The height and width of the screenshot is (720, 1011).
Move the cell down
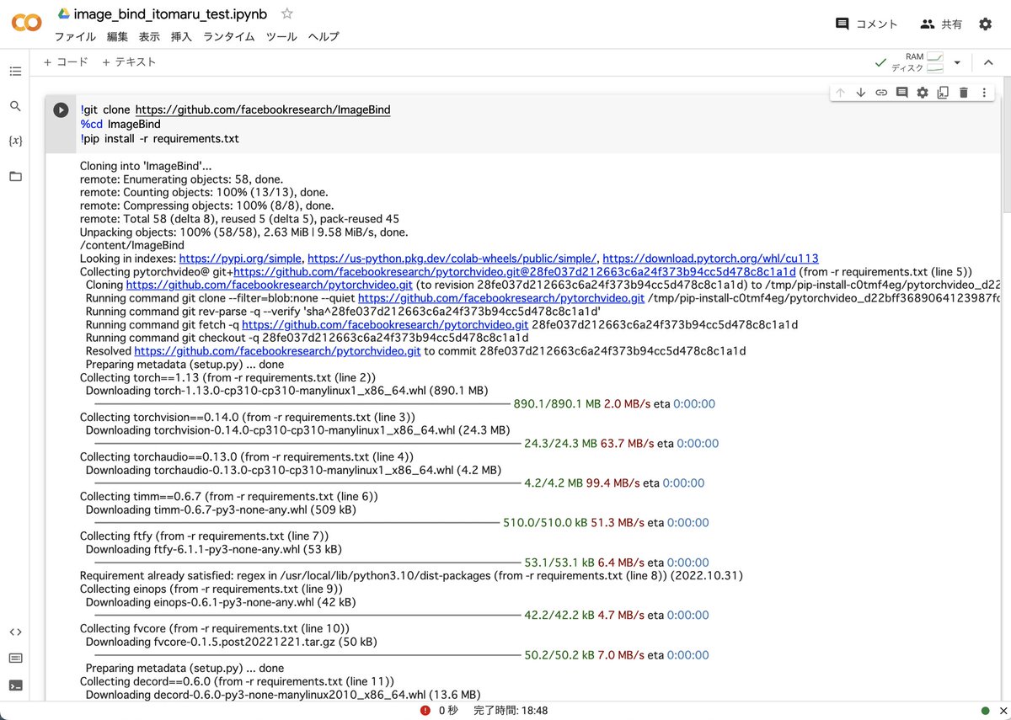pos(860,93)
